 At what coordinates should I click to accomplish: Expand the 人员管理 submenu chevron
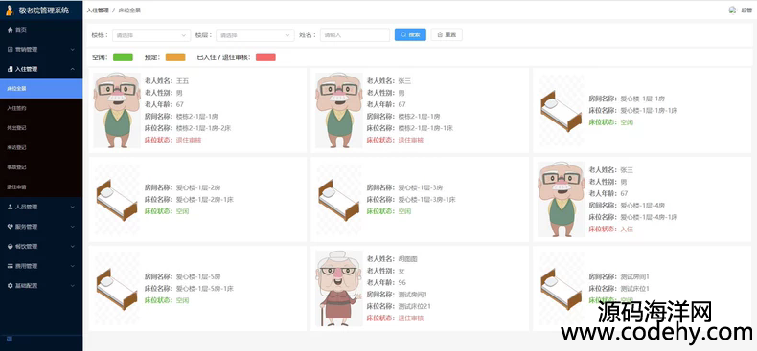tap(73, 207)
